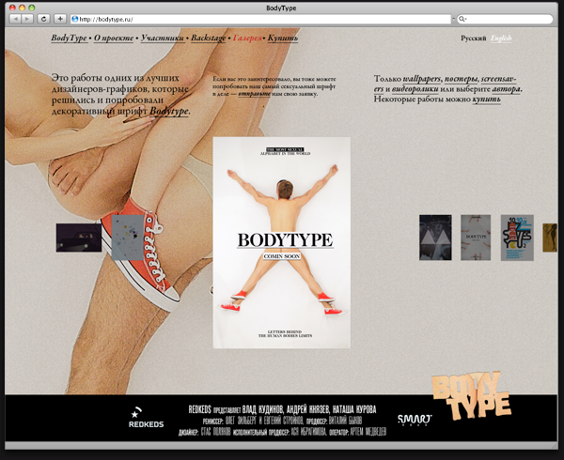Viewport: 564px width, 460px height.
Task: Open the partially visible golden thumbnail
Action: 550,238
